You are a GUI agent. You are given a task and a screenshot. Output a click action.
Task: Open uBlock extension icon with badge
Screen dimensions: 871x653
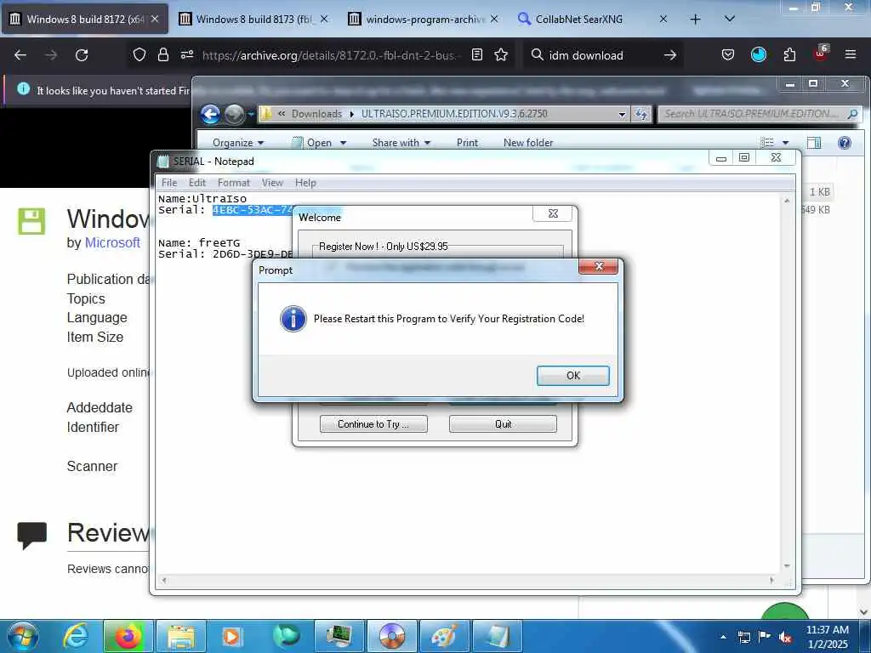pos(821,54)
